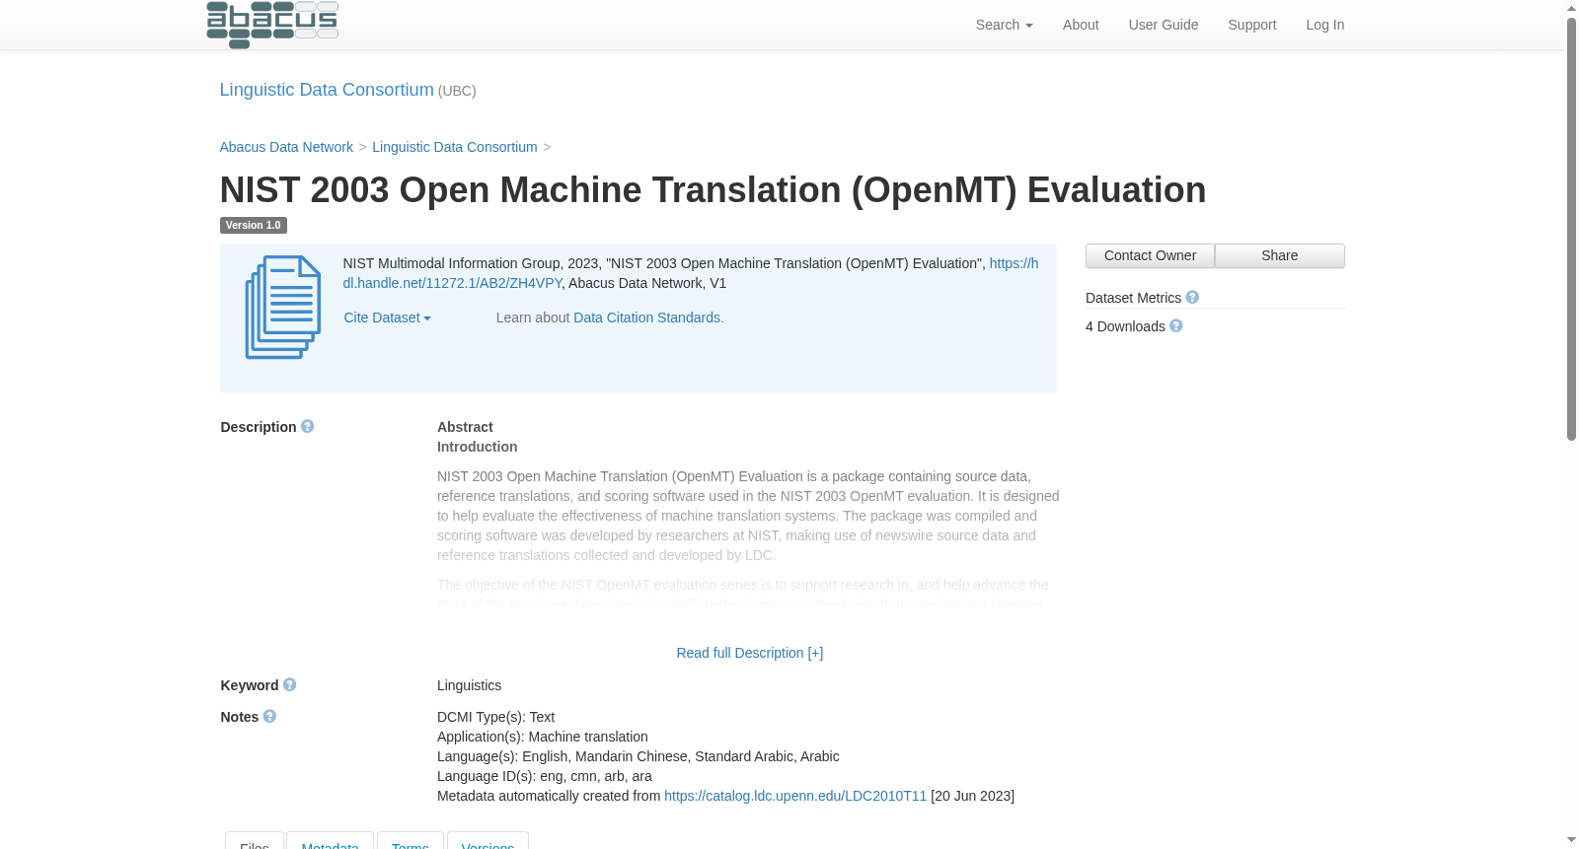
Task: Switch to the Versions tab
Action: 488,841
